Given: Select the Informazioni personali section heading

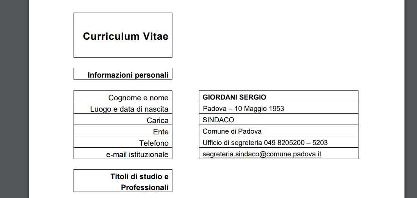Looking at the screenshot, I should 128,75.
